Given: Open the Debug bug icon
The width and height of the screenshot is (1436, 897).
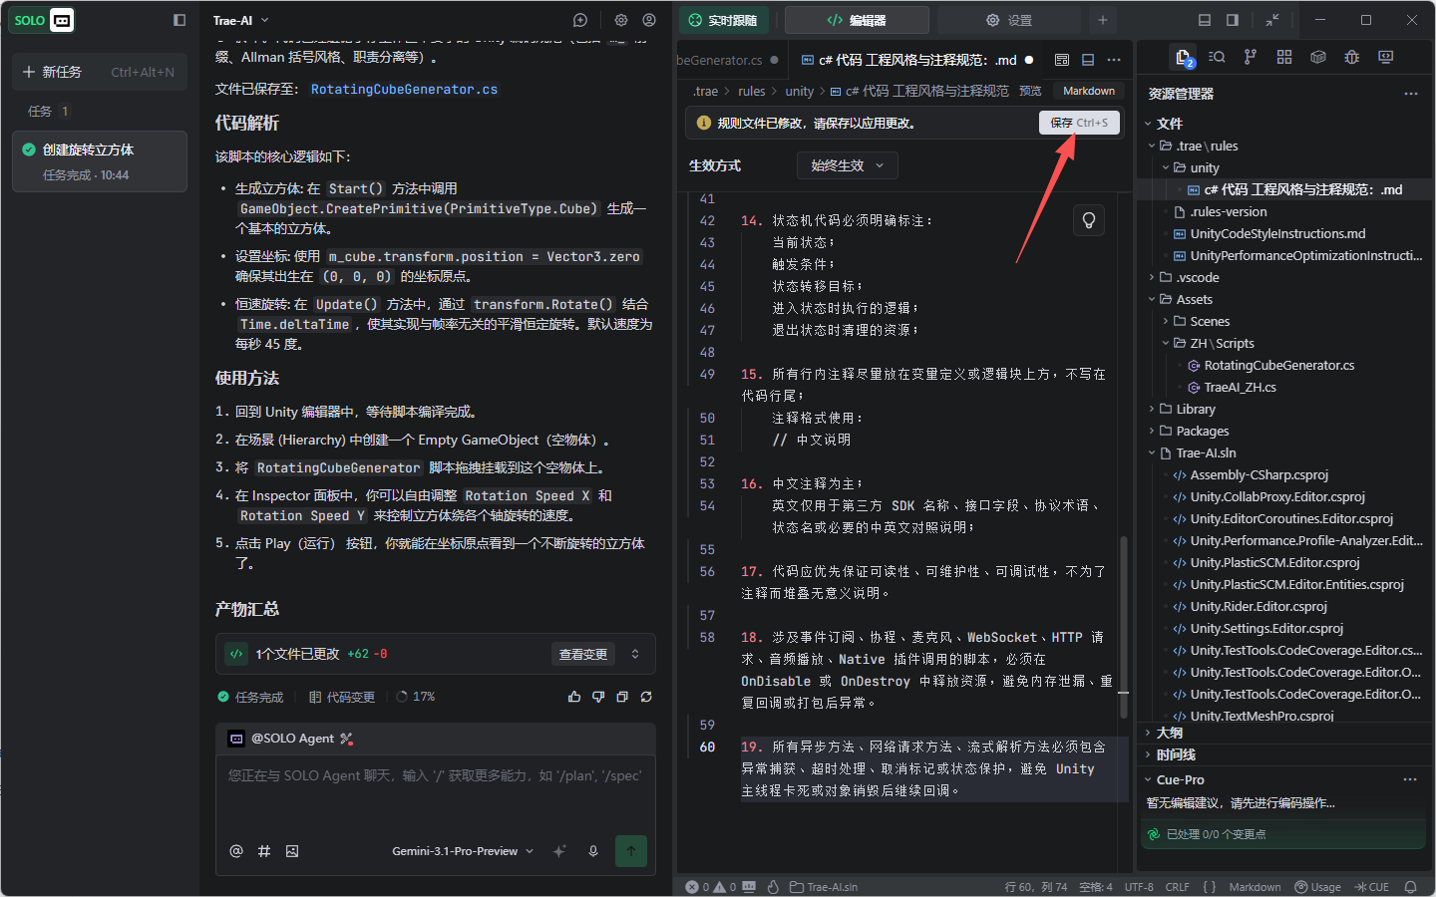Looking at the screenshot, I should pos(1352,57).
